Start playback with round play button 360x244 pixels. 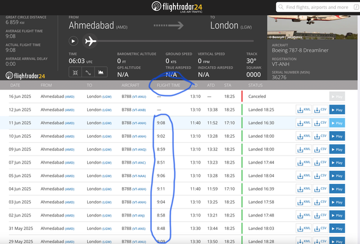[73, 41]
